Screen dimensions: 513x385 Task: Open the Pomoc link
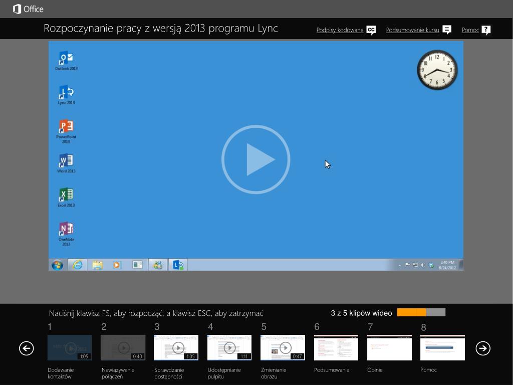(x=470, y=30)
